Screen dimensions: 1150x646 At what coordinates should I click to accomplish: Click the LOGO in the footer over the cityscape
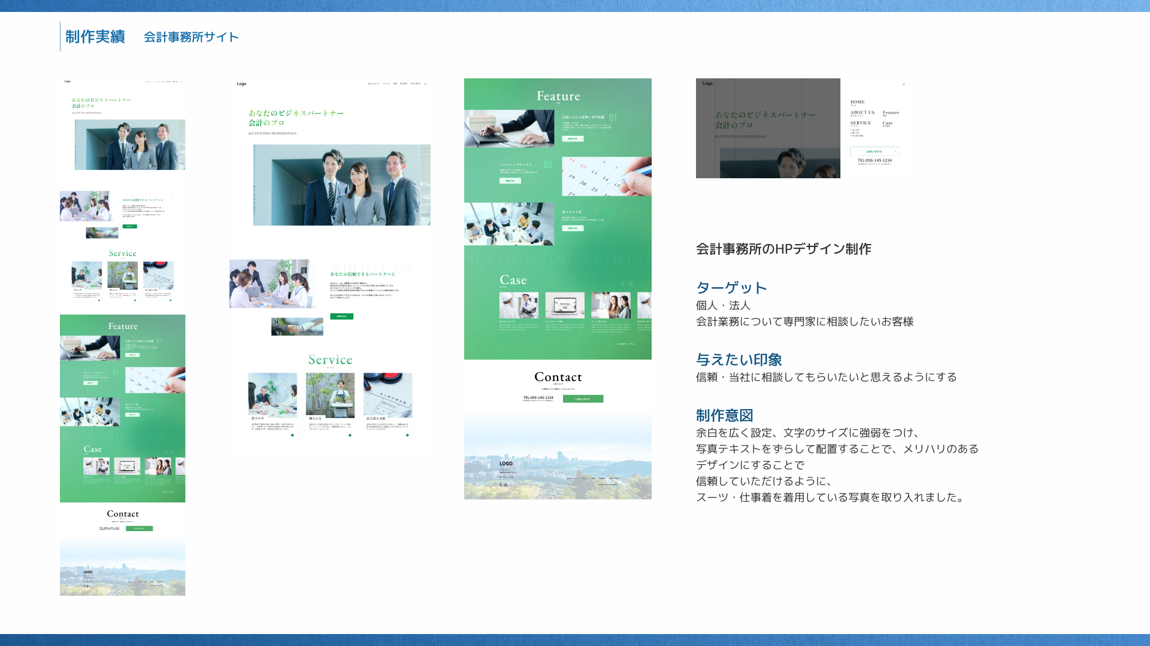(506, 464)
